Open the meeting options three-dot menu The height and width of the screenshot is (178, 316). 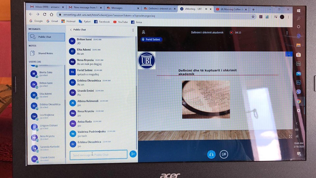[287, 33]
